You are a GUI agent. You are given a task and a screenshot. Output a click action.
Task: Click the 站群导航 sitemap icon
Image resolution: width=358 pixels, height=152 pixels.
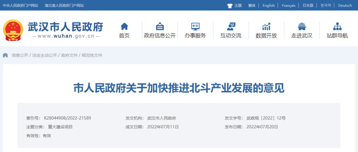tap(337, 26)
